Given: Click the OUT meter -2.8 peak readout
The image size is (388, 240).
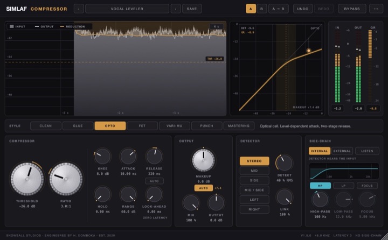Looking at the screenshot, I should [358, 108].
